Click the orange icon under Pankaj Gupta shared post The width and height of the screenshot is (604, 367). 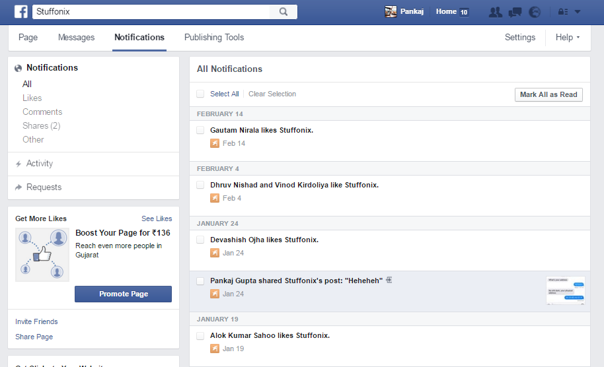[215, 294]
